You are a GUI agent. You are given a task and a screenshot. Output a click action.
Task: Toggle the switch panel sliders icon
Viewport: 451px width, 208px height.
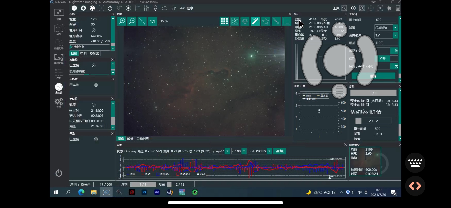point(146,8)
